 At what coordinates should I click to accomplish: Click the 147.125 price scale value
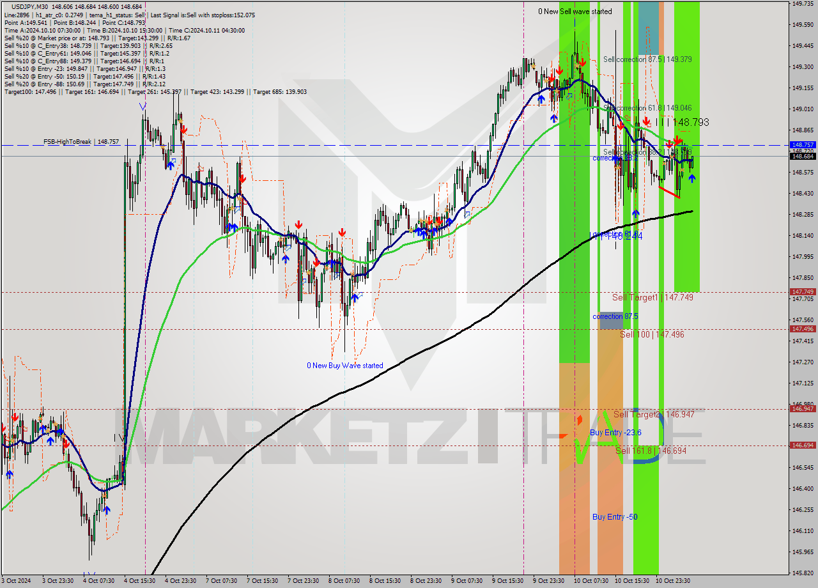(x=803, y=383)
